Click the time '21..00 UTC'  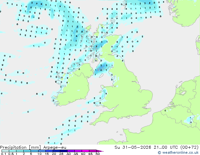click(x=166, y=147)
